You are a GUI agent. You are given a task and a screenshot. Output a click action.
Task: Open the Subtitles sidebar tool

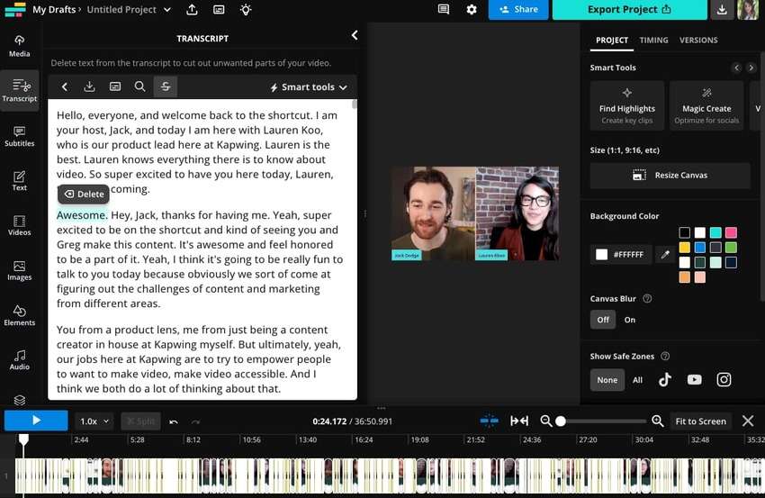click(20, 136)
